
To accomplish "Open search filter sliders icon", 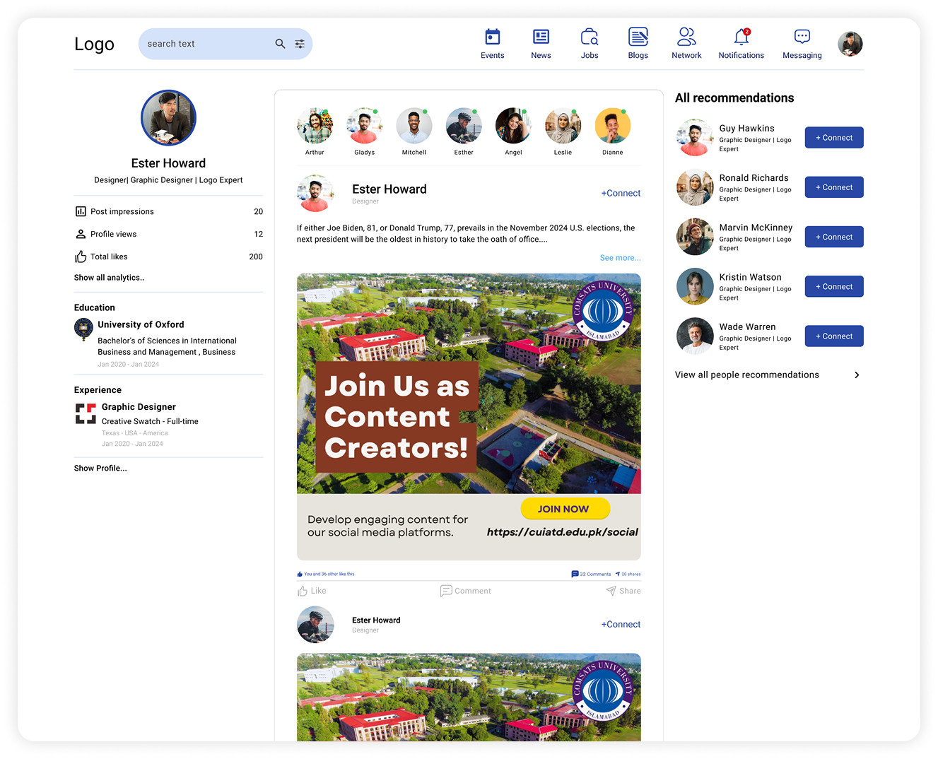I will (x=300, y=44).
